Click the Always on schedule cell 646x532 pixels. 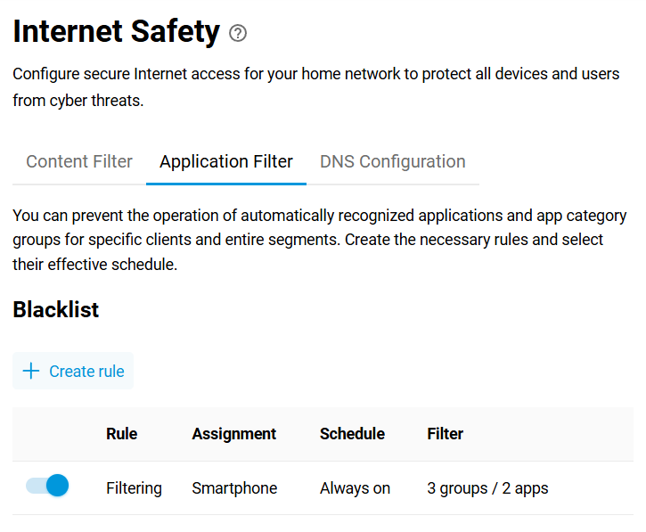click(x=355, y=488)
